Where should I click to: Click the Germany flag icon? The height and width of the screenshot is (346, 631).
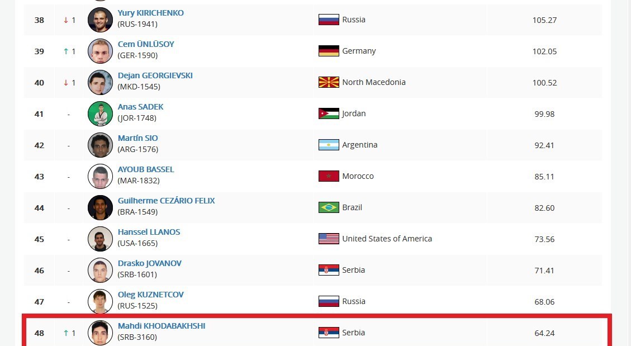(329, 51)
